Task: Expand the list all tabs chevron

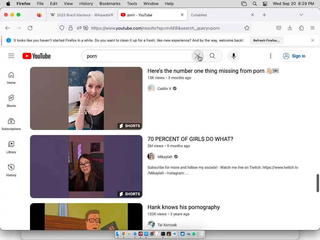Action: [301, 15]
